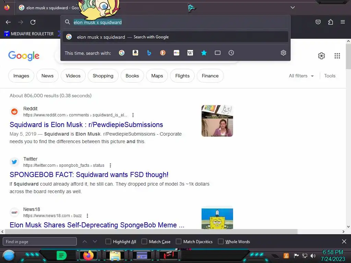Open Elon Musk Shares Self-Deprecating SpongeBob Meme link
The height and width of the screenshot is (263, 351).
pyautogui.click(x=97, y=225)
